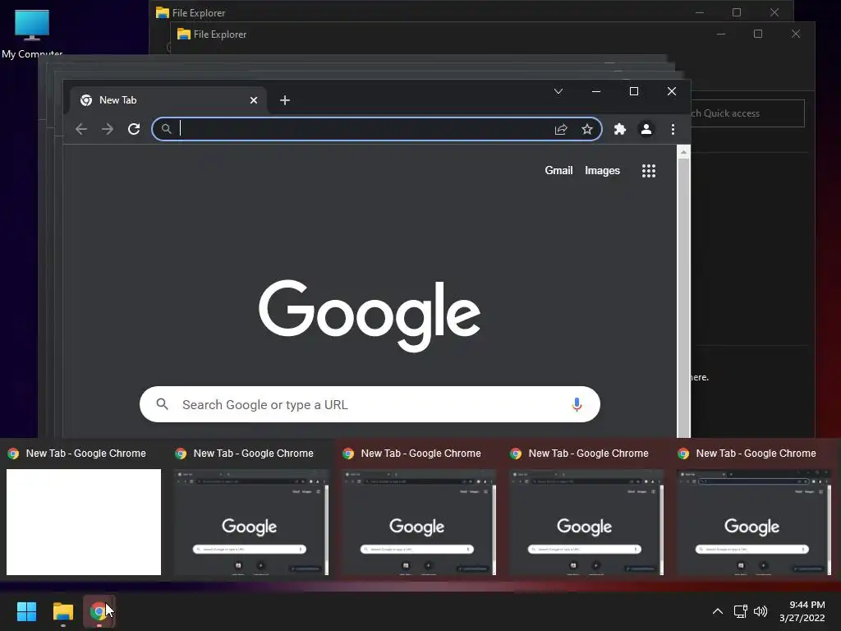Open the Extensions puzzle icon
Image resolution: width=841 pixels, height=631 pixels.
(620, 129)
